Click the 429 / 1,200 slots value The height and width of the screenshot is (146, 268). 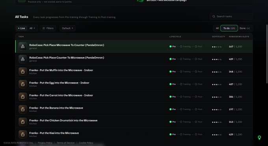[235, 134]
